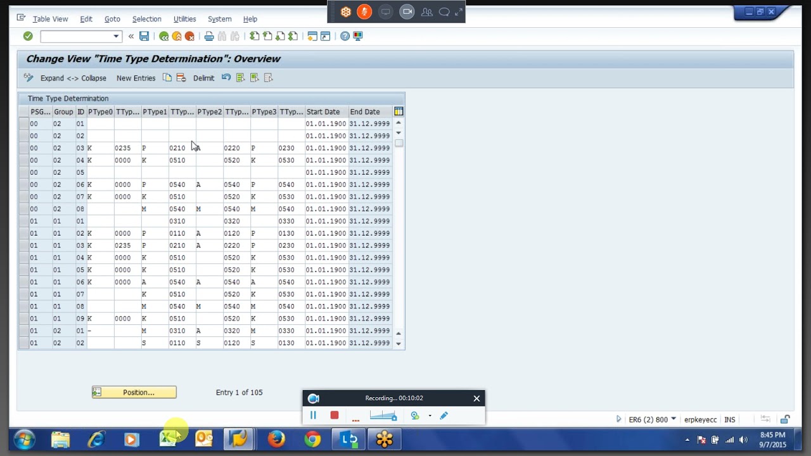
Task: Click the Position... button
Action: 134,393
